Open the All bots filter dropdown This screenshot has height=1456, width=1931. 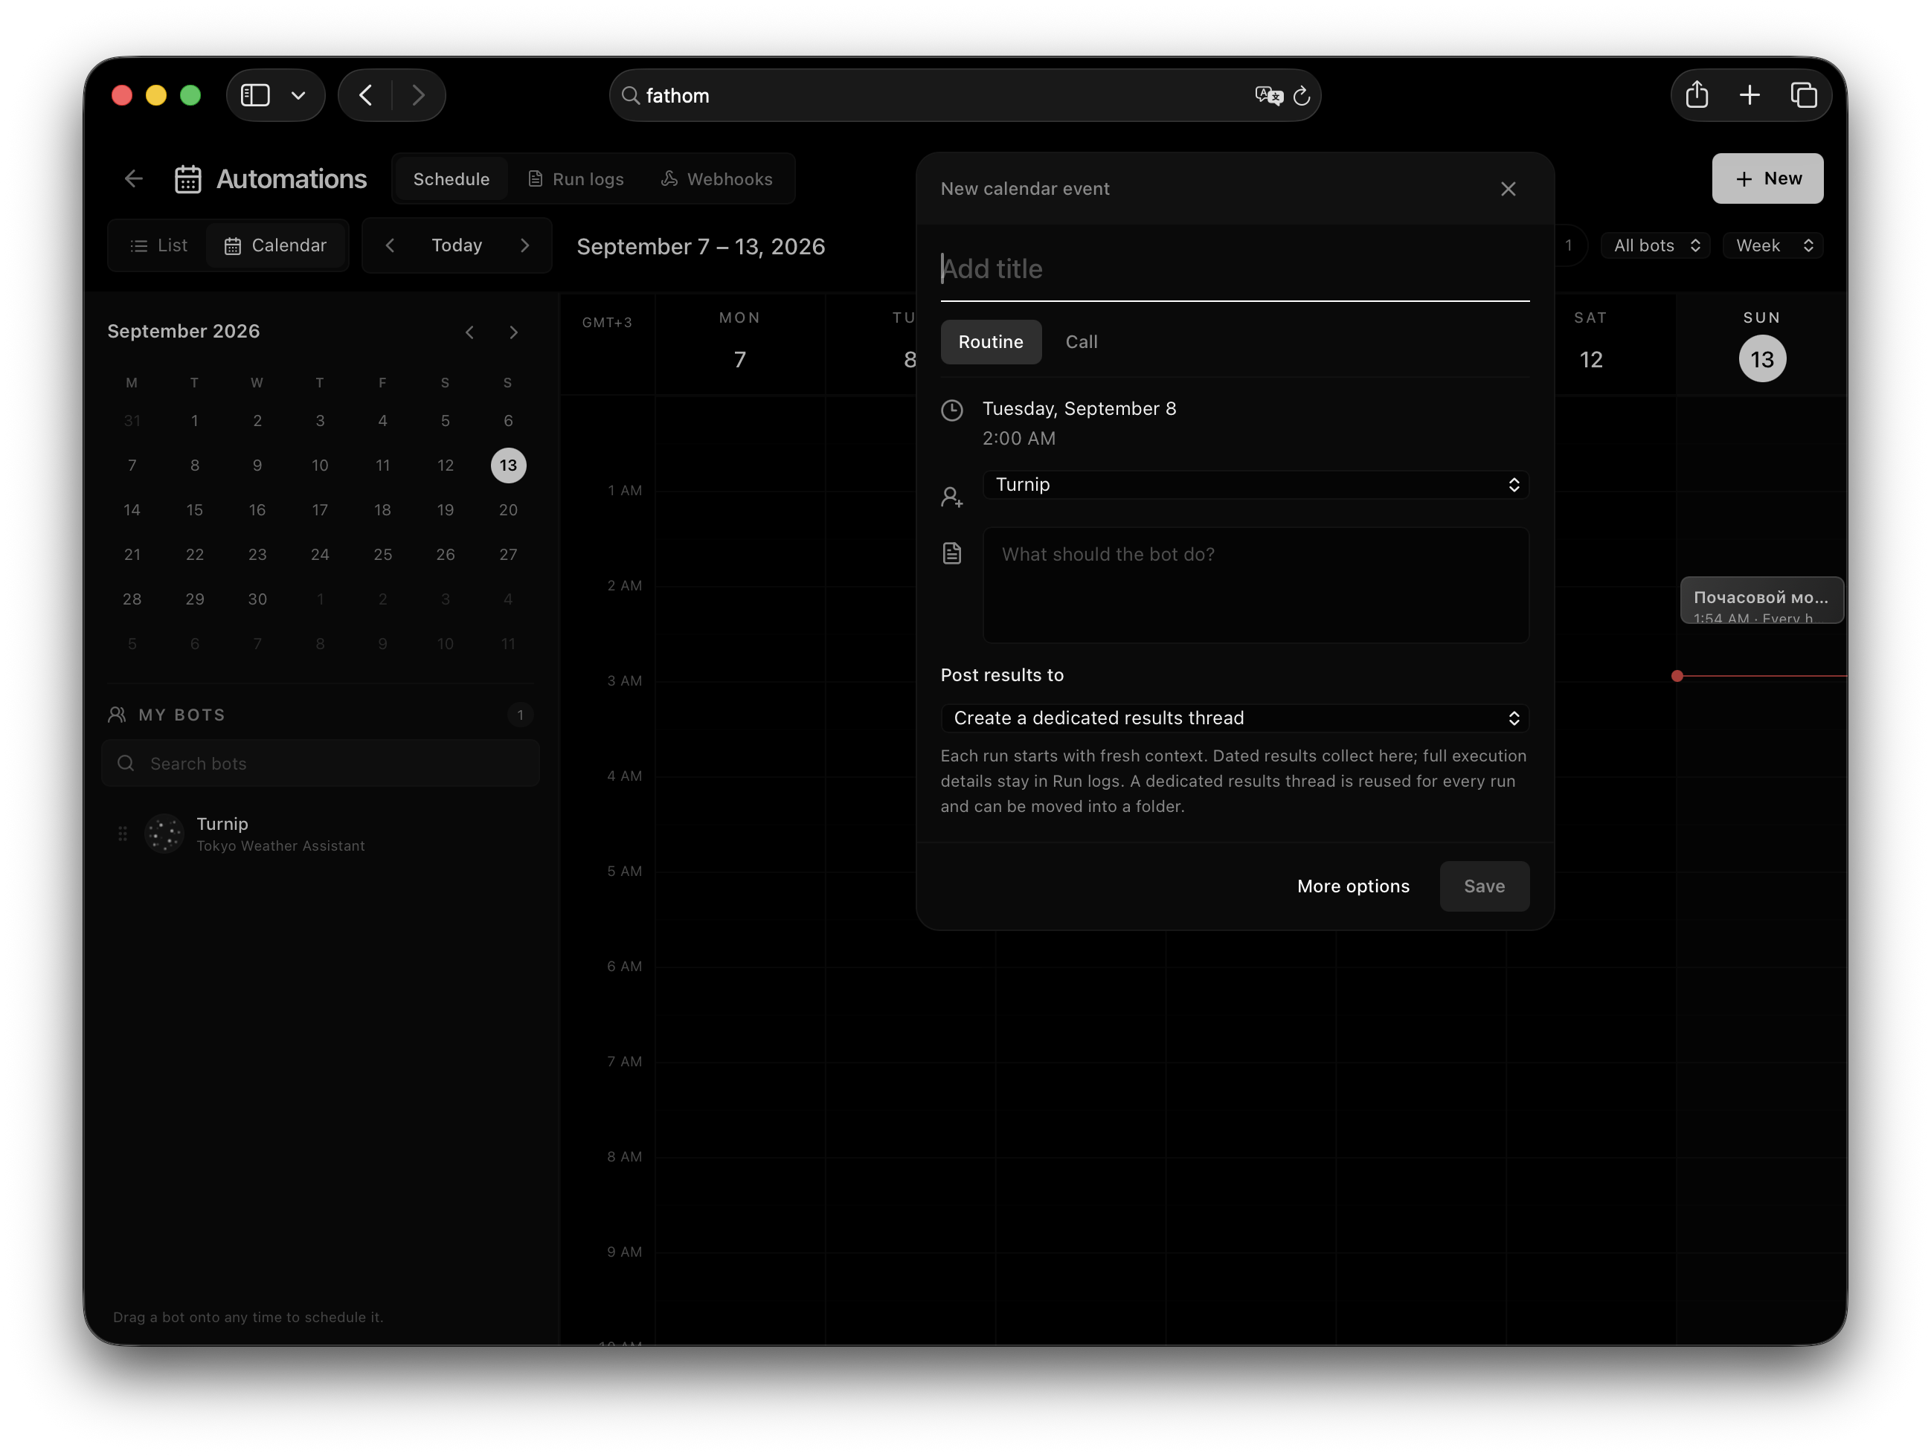(x=1656, y=246)
